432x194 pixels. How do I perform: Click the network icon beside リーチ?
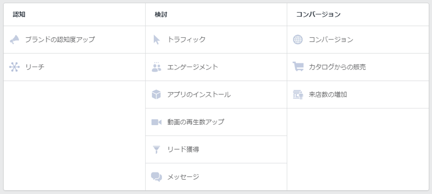pos(14,67)
